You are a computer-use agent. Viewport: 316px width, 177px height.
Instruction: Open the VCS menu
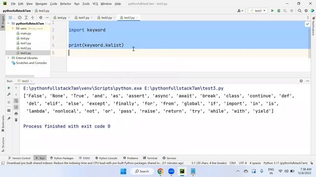click(95, 3)
